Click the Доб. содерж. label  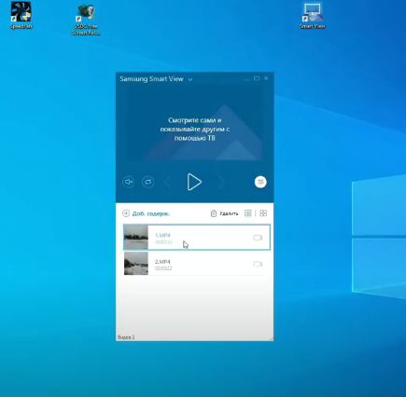151,213
